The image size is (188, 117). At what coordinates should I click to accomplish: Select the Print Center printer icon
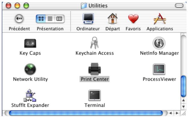94,69
